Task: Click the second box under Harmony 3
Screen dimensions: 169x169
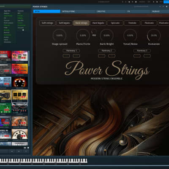Action: pos(147,56)
